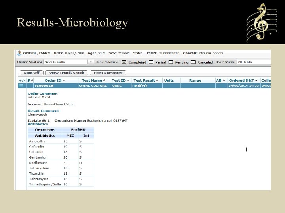
Task: Open the Order Status dropdown arrow
Action: 91,62
